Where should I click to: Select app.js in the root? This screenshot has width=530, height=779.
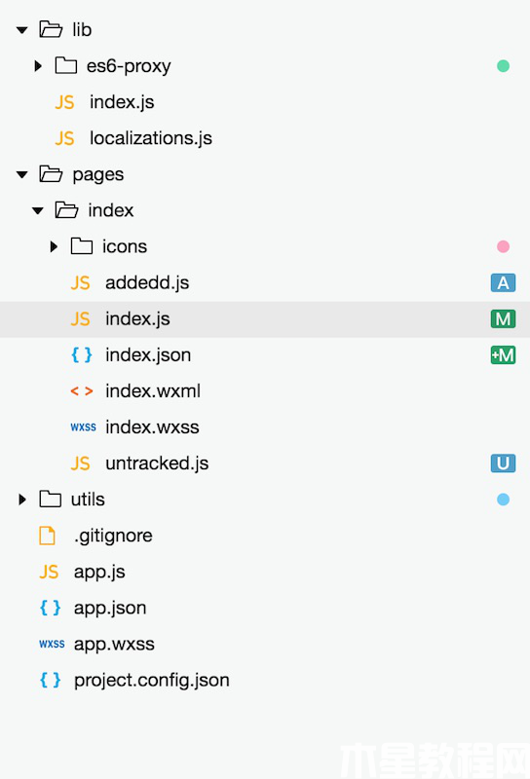[99, 572]
